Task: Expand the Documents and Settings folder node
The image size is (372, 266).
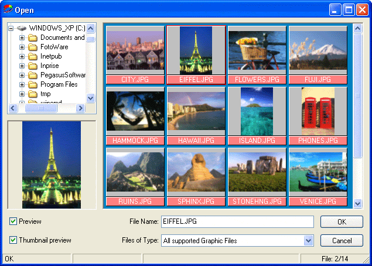Action: [x=22, y=37]
